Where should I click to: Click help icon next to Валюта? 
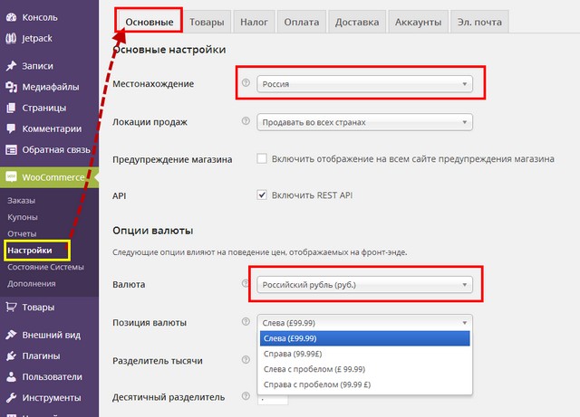(x=245, y=283)
